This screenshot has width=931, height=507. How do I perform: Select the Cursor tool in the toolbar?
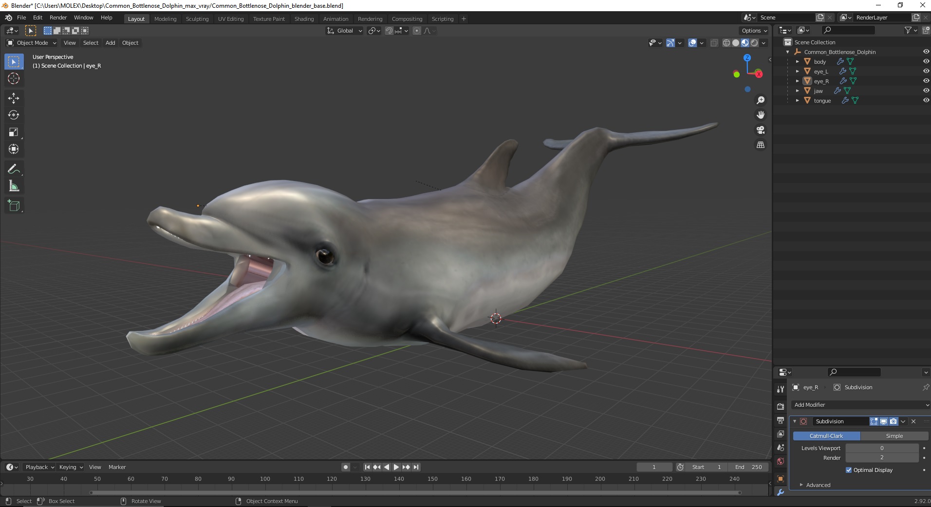tap(14, 78)
